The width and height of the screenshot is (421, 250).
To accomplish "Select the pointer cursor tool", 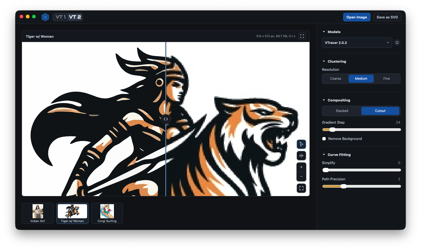I will point(301,144).
